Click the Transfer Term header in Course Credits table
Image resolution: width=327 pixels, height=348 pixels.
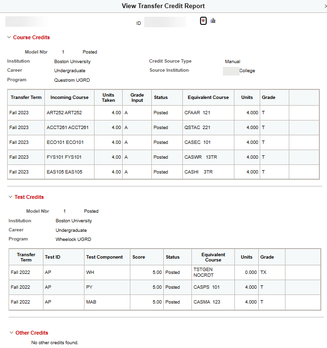tap(26, 98)
